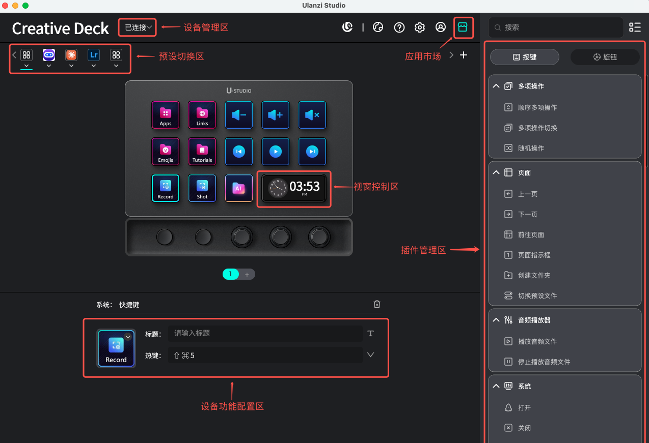Open the app market store icon
649x443 pixels.
click(463, 27)
